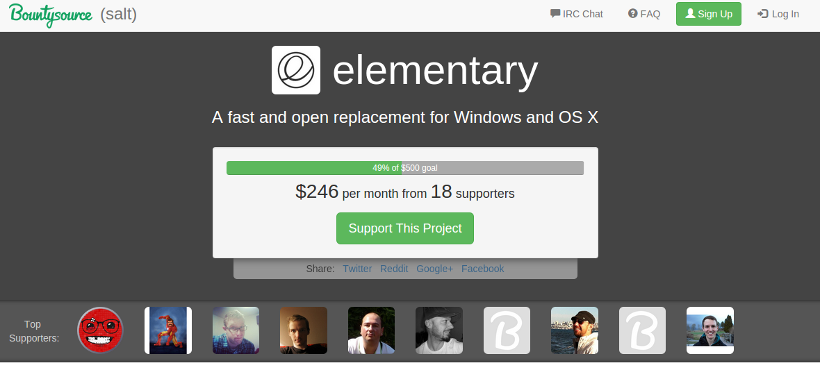Click the Support This Project button

(405, 228)
